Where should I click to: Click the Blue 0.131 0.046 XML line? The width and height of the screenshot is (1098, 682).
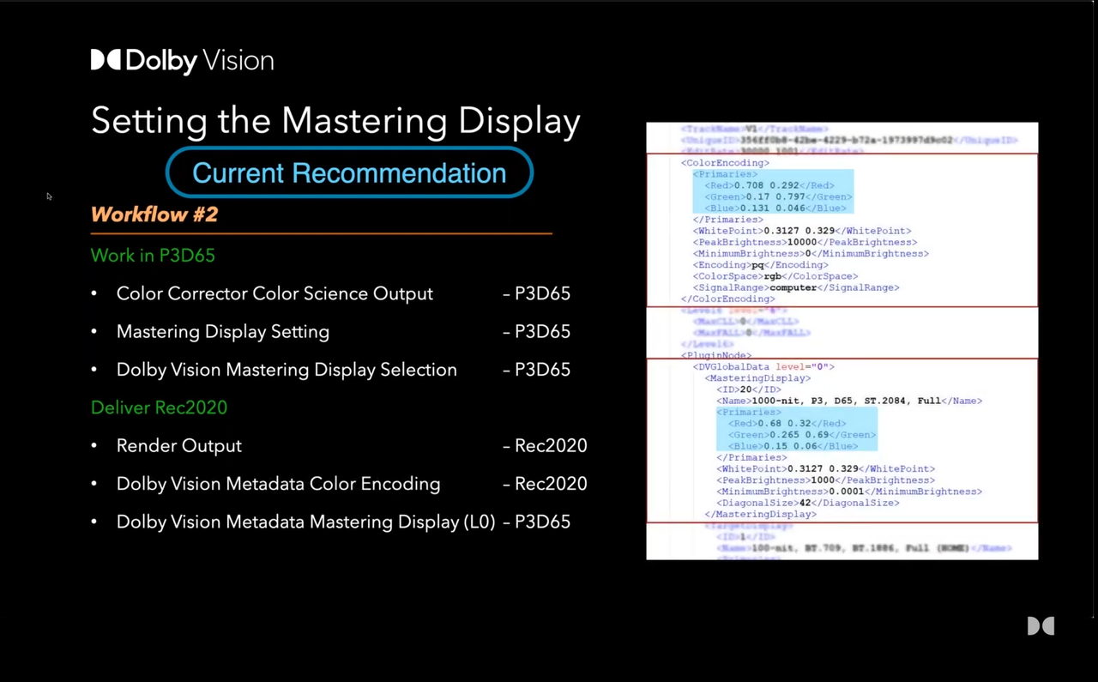(x=775, y=208)
